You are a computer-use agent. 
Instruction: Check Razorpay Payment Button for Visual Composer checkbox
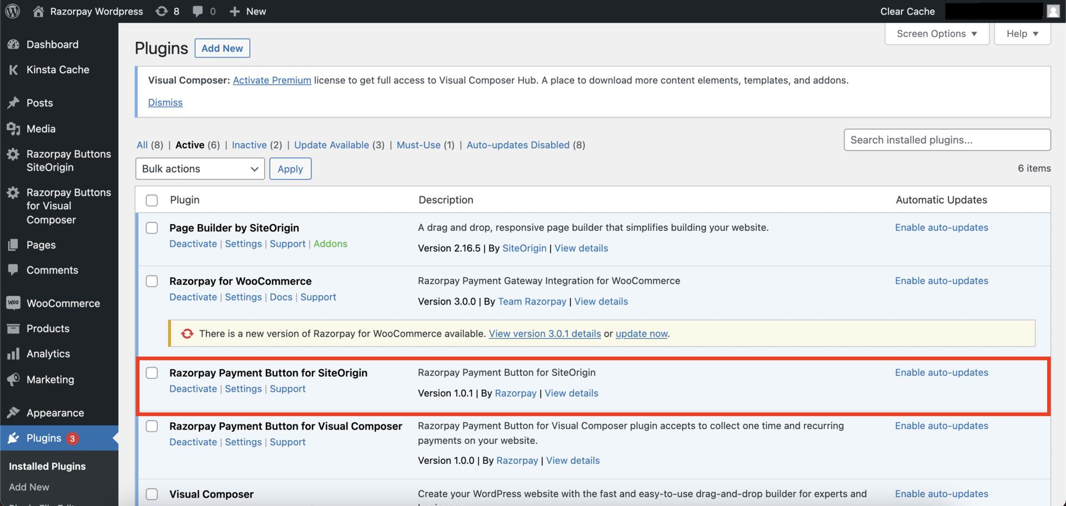(152, 426)
